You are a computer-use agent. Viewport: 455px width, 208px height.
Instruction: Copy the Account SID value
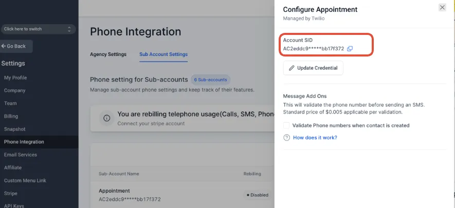350,49
